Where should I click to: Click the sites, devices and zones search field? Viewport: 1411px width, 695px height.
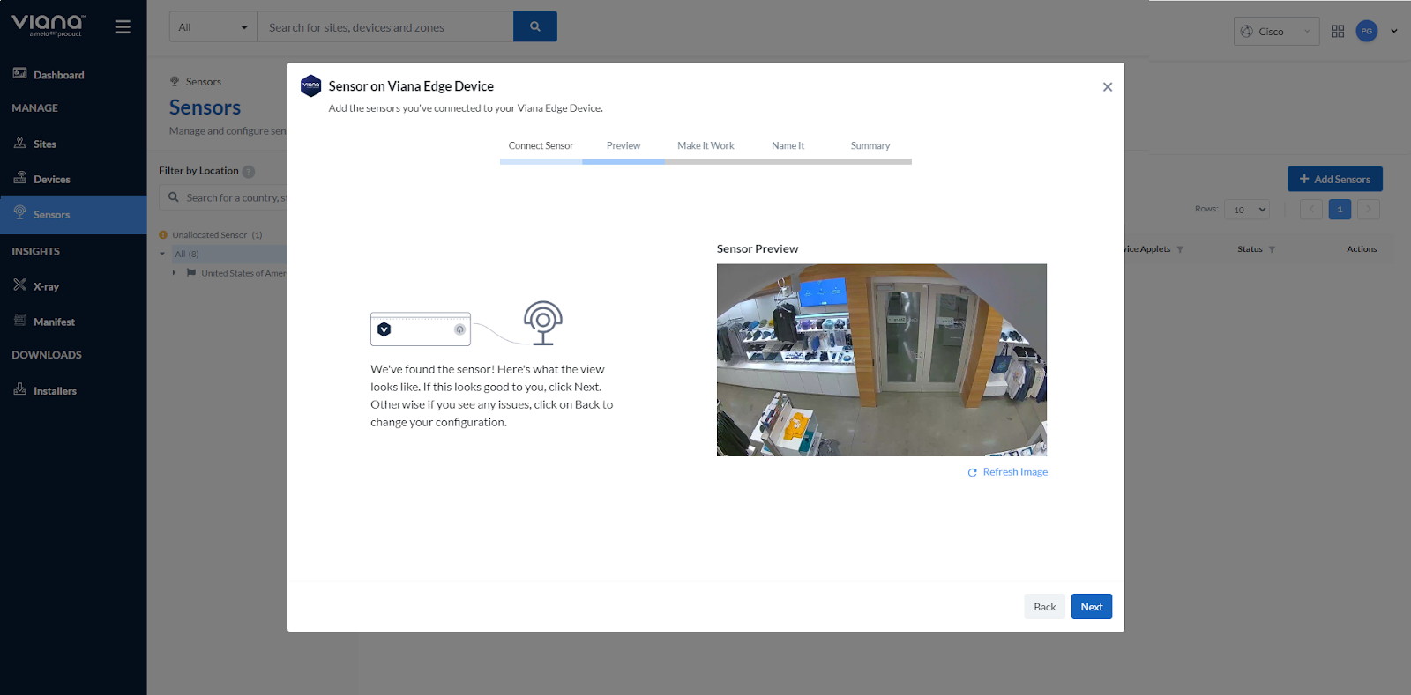(x=385, y=27)
